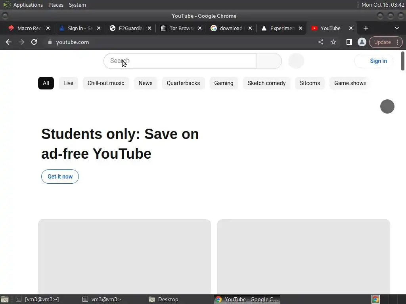The height and width of the screenshot is (304, 406).
Task: Close the download tab
Action: point(250,28)
